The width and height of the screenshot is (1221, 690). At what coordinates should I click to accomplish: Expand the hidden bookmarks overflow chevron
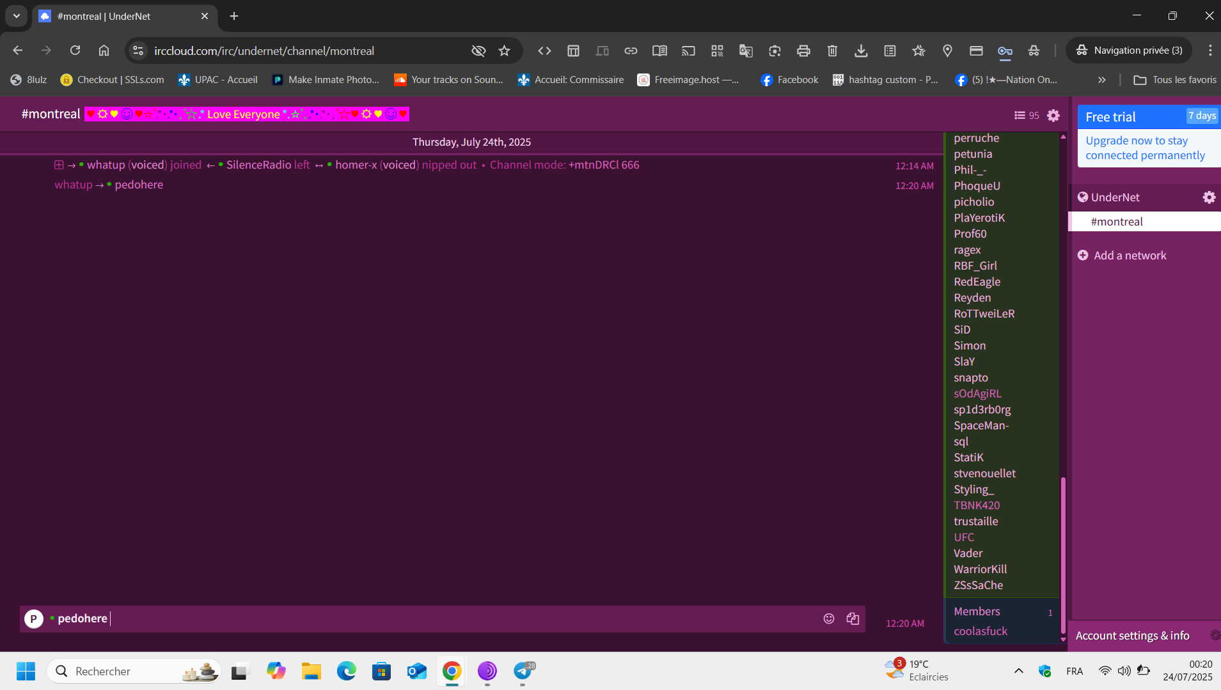pos(1101,80)
